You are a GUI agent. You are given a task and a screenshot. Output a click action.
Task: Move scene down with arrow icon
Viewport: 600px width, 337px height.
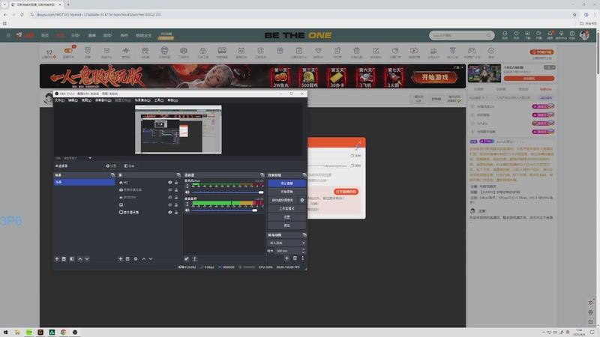point(87,259)
